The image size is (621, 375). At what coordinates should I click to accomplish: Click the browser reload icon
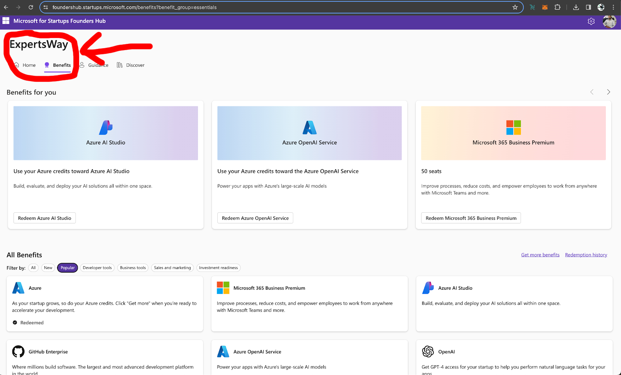31,7
